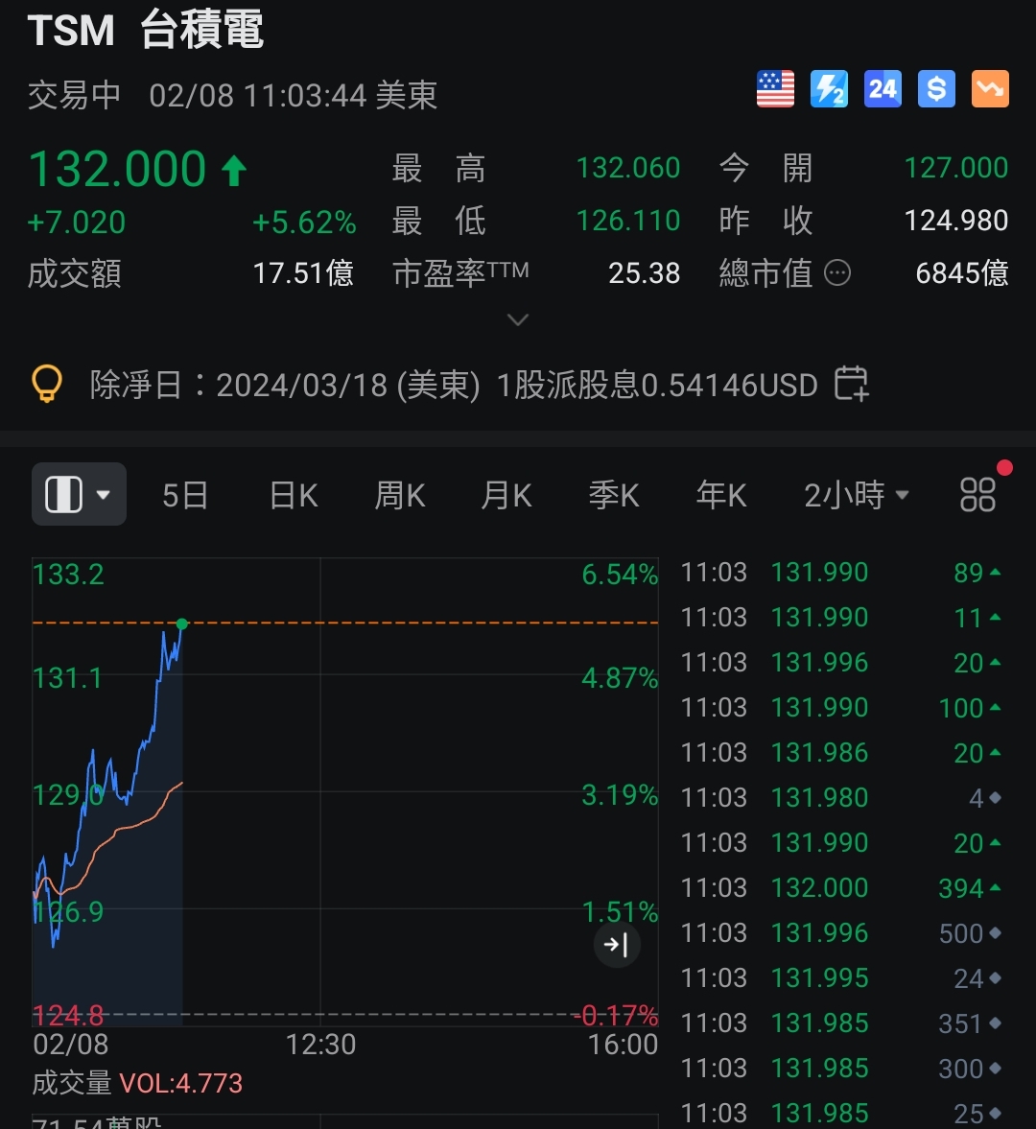
Task: Switch to the 周K chart tab
Action: click(400, 495)
